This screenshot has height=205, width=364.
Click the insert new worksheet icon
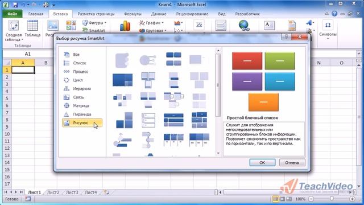pos(107,192)
